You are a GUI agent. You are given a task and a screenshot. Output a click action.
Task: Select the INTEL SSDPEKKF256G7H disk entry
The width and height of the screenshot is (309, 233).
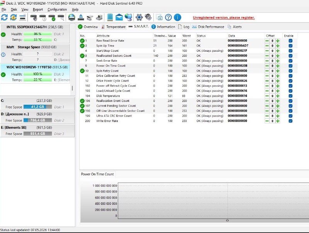pos(35,34)
